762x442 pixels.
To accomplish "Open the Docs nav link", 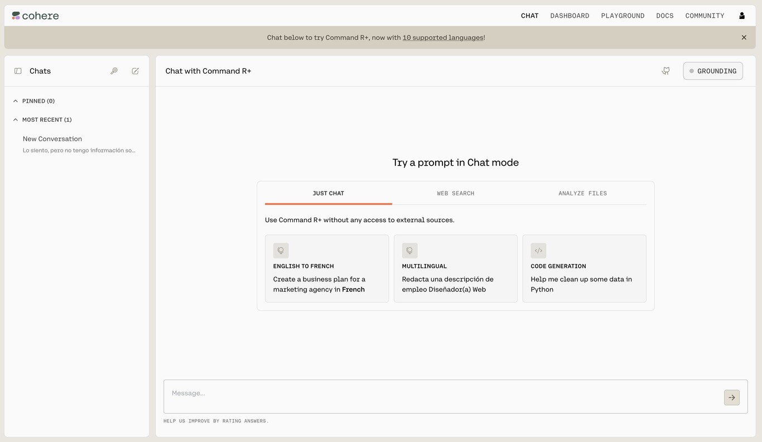I will tap(665, 16).
